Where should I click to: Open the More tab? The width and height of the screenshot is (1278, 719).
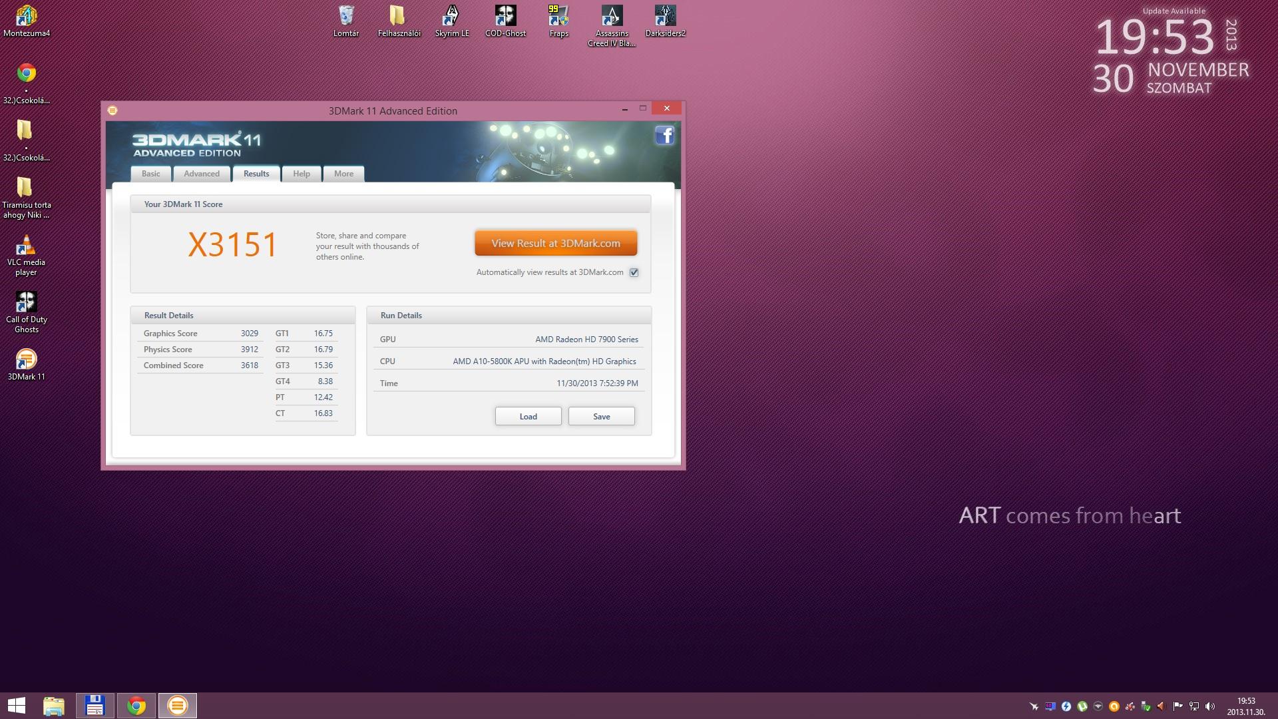(343, 174)
